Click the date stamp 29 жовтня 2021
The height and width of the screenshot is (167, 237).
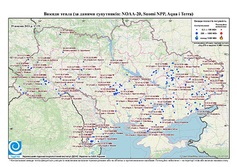pyautogui.click(x=26, y=26)
